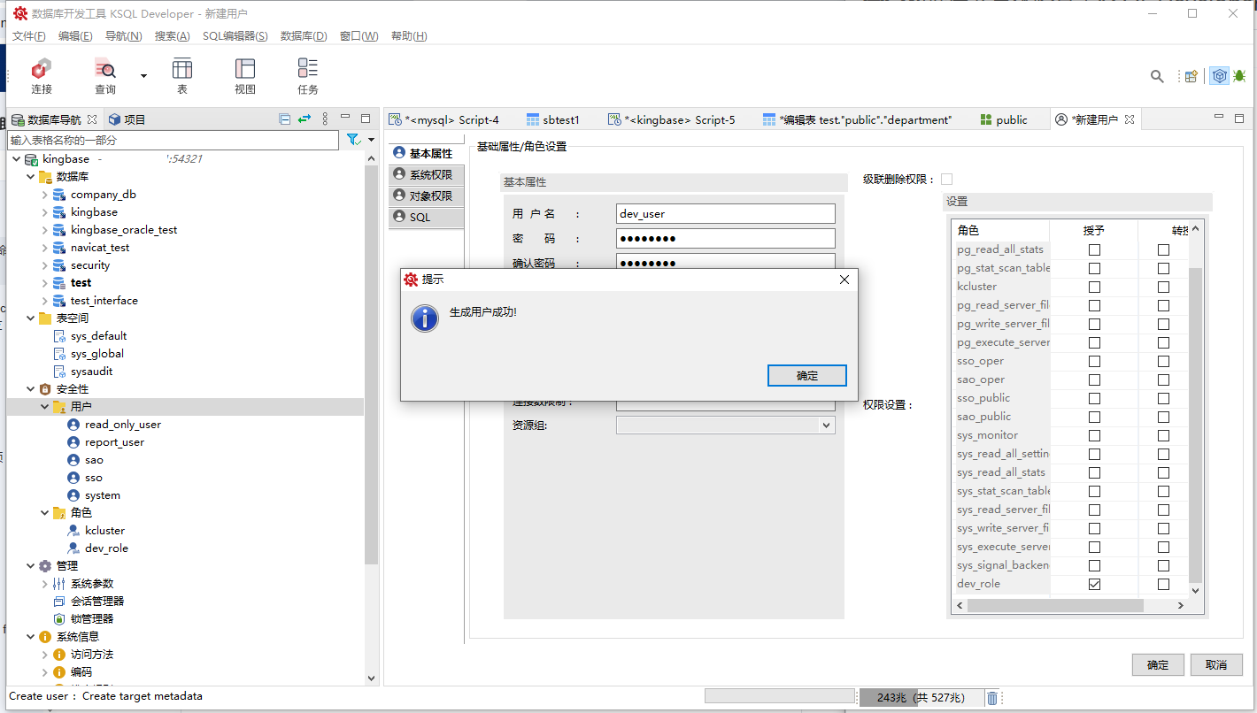Open the 文件(F) menu
Image resolution: width=1257 pixels, height=713 pixels.
(x=29, y=36)
